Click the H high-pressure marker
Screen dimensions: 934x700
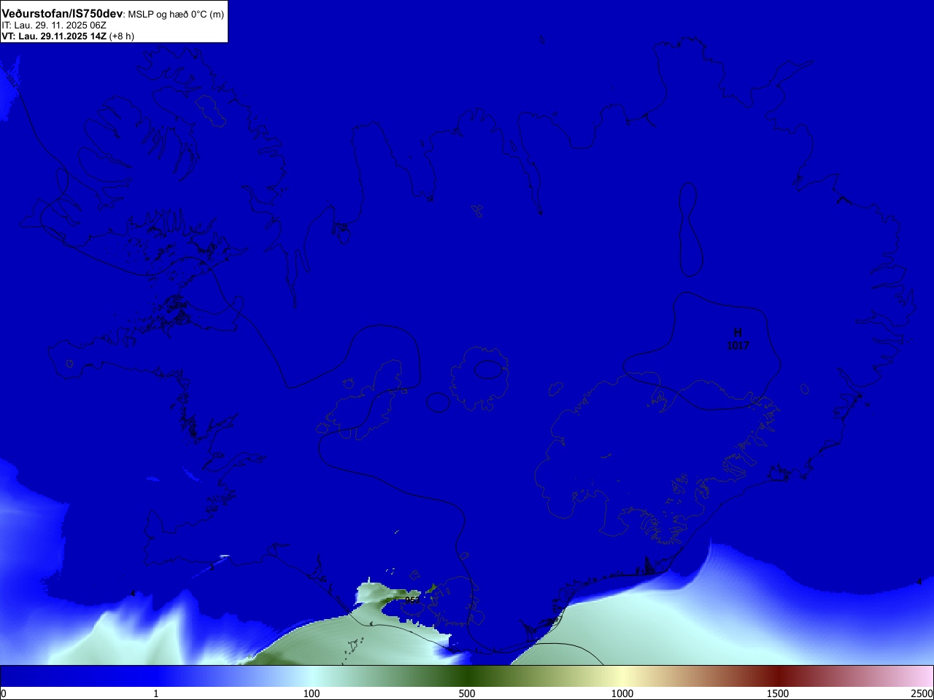click(x=738, y=332)
